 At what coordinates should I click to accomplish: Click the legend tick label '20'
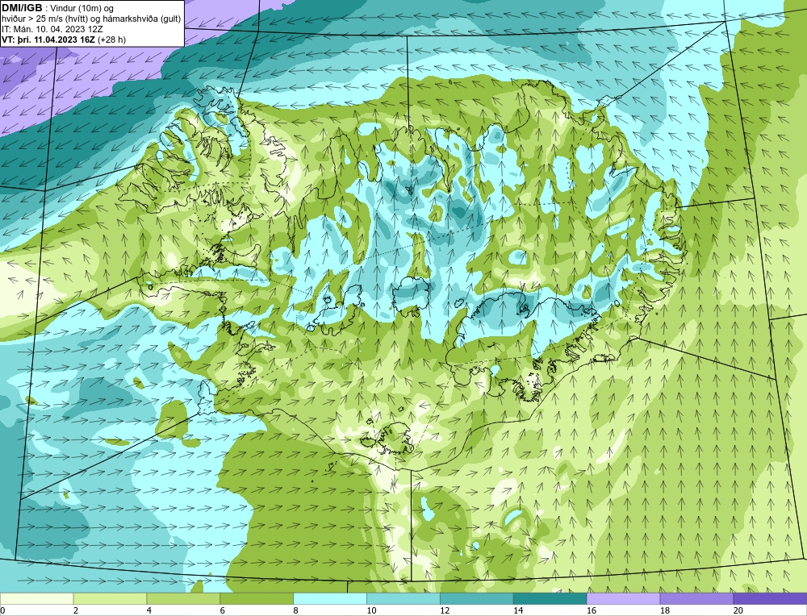point(738,610)
